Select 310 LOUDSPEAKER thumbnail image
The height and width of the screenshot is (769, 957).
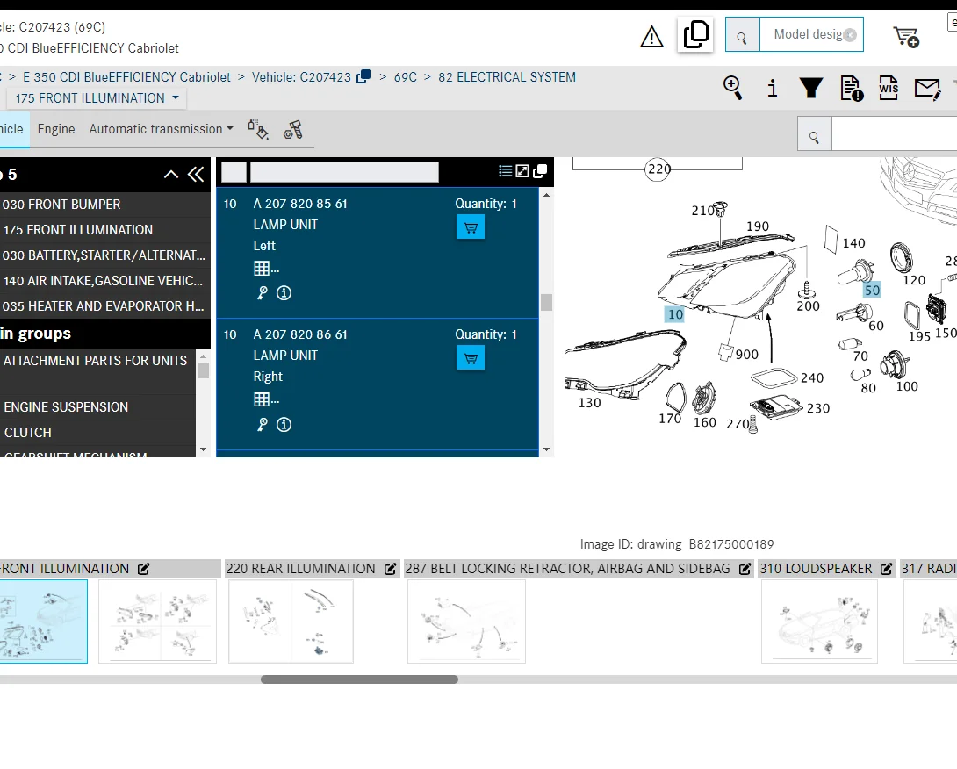click(x=819, y=622)
